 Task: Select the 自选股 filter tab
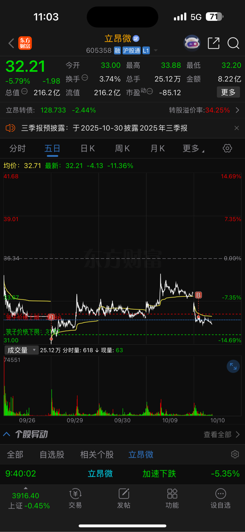(52, 455)
